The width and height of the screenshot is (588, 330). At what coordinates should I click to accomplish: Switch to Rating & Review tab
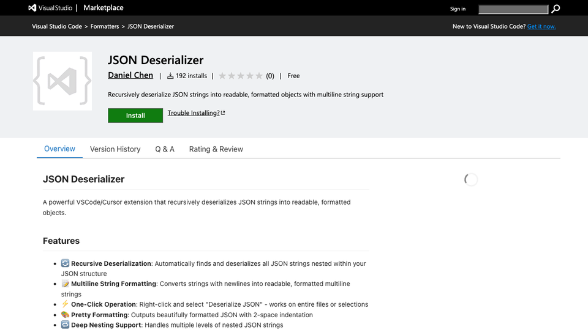tap(216, 149)
